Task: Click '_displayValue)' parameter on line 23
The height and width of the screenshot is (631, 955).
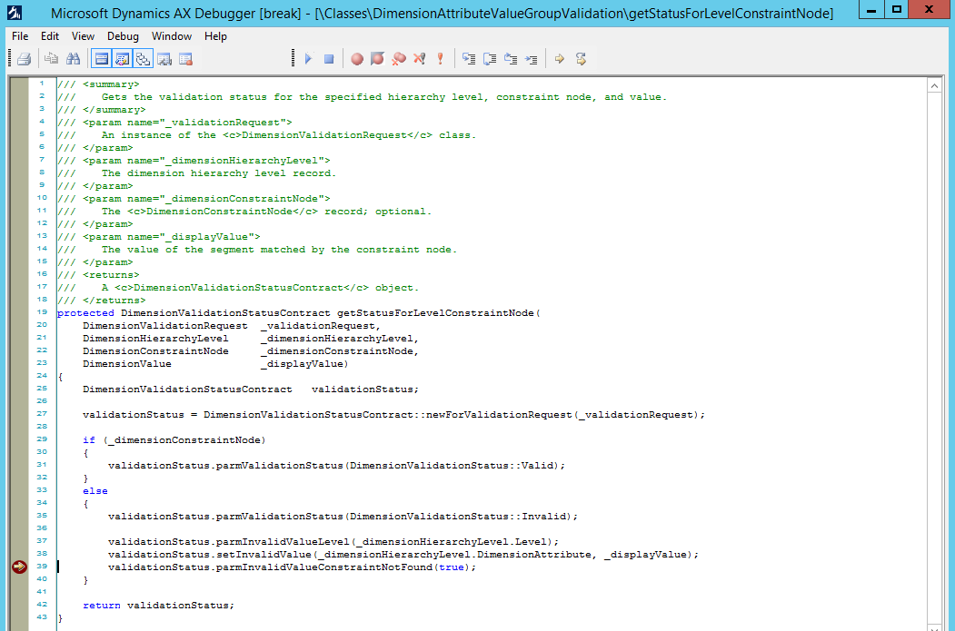Action: tap(304, 364)
